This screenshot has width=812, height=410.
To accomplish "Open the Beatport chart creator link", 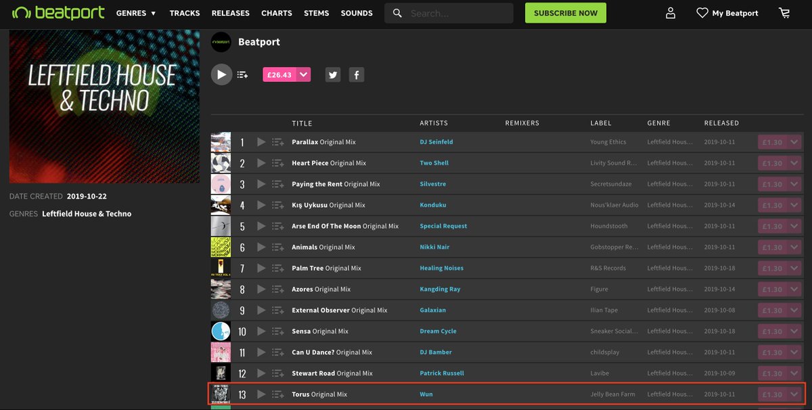I will [259, 42].
